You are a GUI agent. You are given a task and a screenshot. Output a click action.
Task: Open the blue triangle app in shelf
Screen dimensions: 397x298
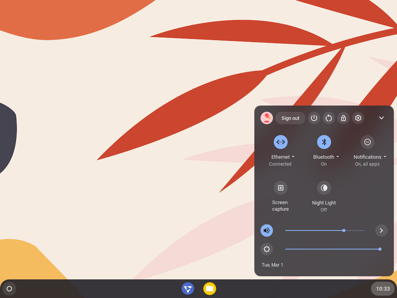188,289
